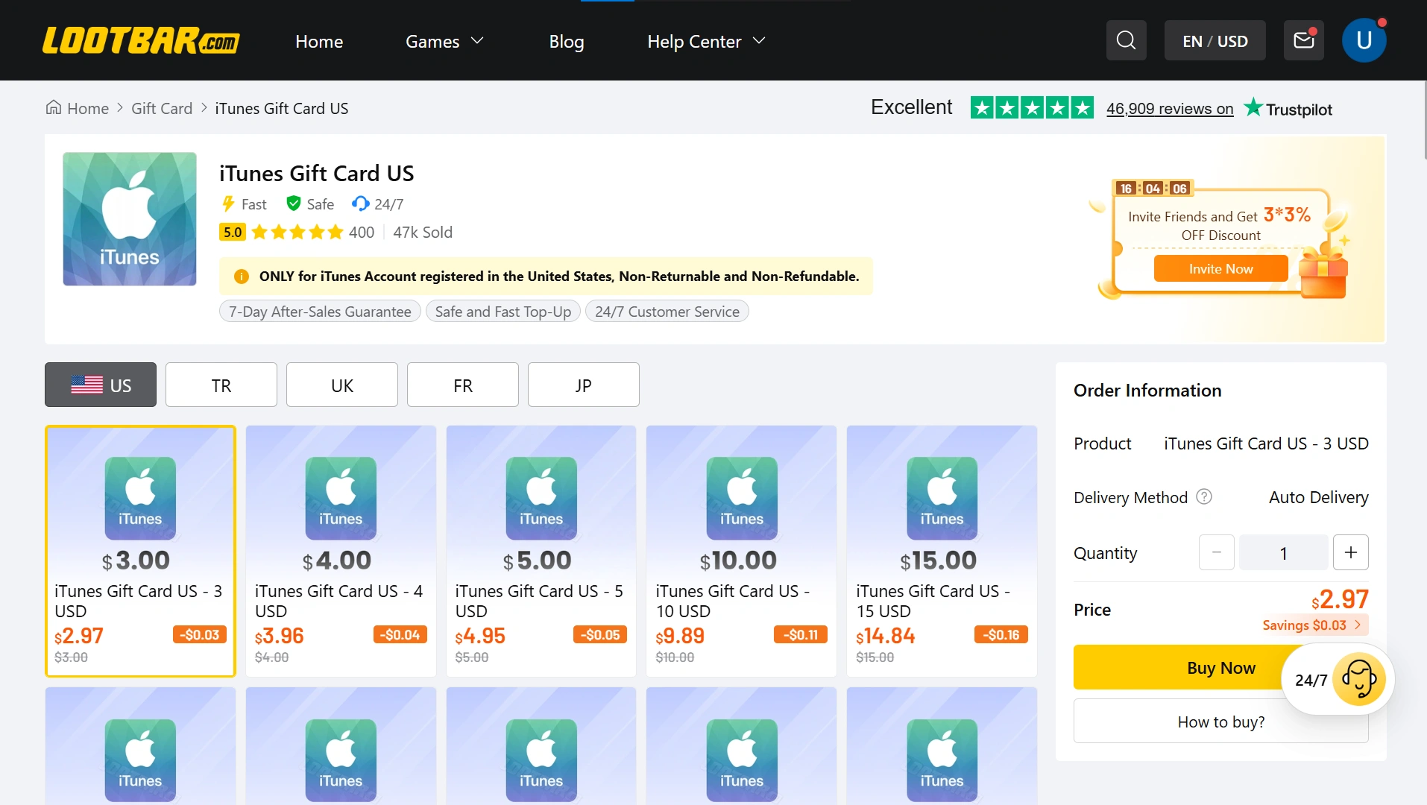Viewport: 1427px width, 805px height.
Task: Click the Invite Now button
Action: point(1220,268)
